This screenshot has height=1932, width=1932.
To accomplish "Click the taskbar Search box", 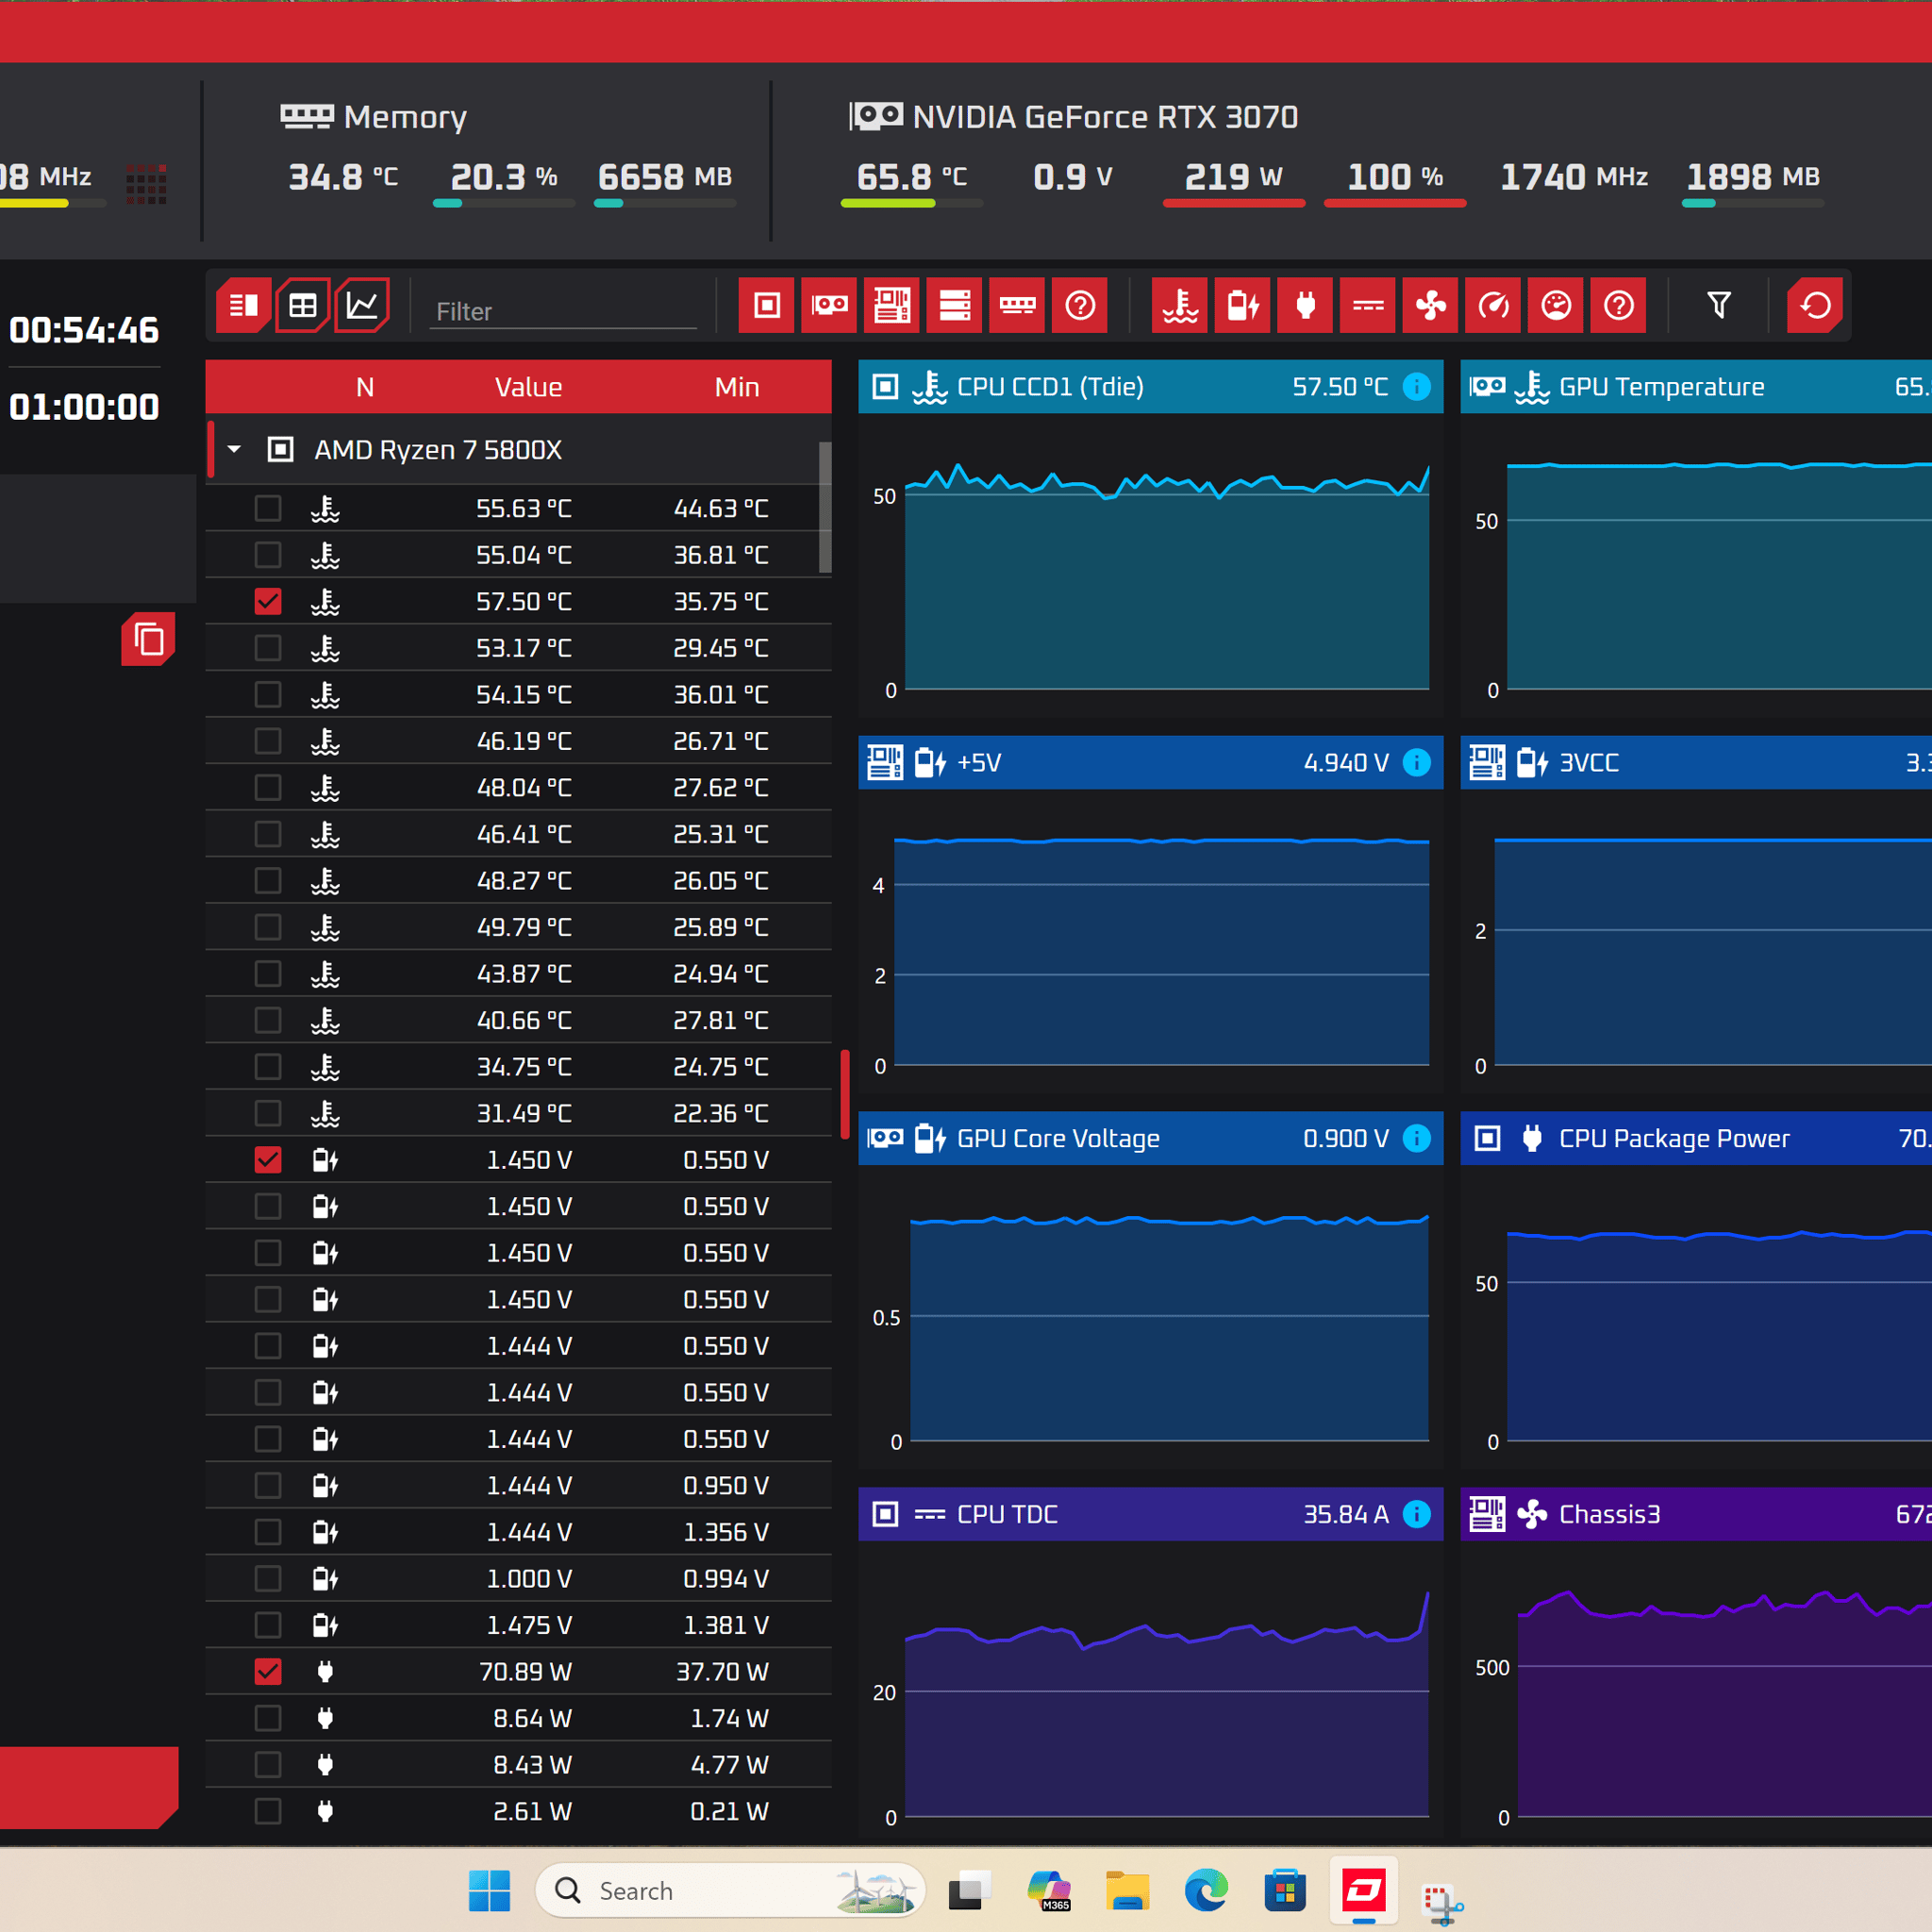I will (730, 1890).
